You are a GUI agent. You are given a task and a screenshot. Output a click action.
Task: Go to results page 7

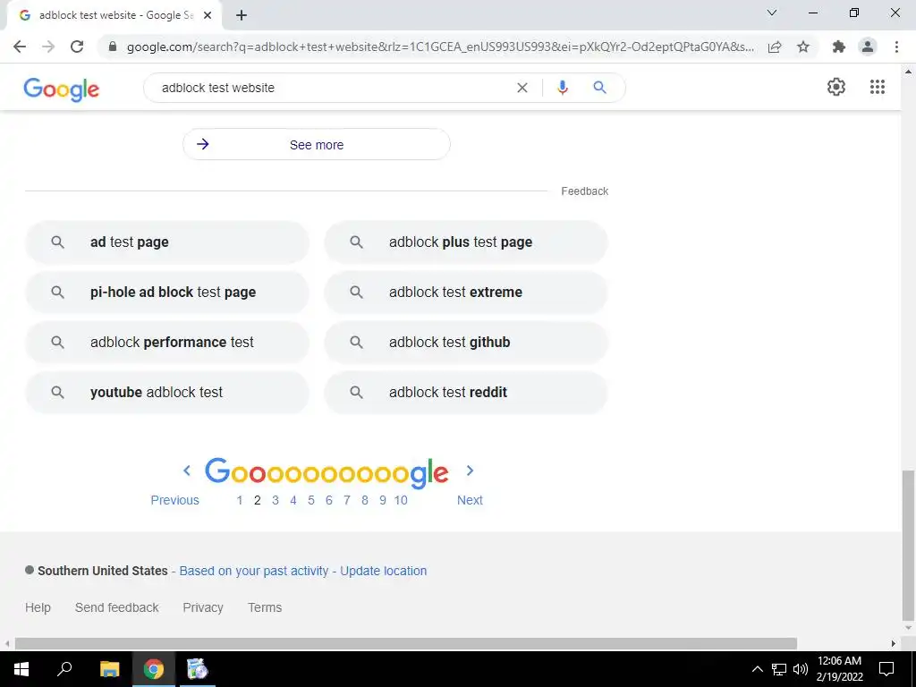pyautogui.click(x=347, y=500)
